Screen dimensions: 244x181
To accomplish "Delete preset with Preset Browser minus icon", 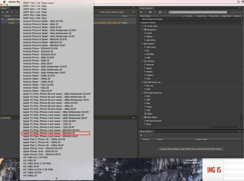I will point(146,12).
